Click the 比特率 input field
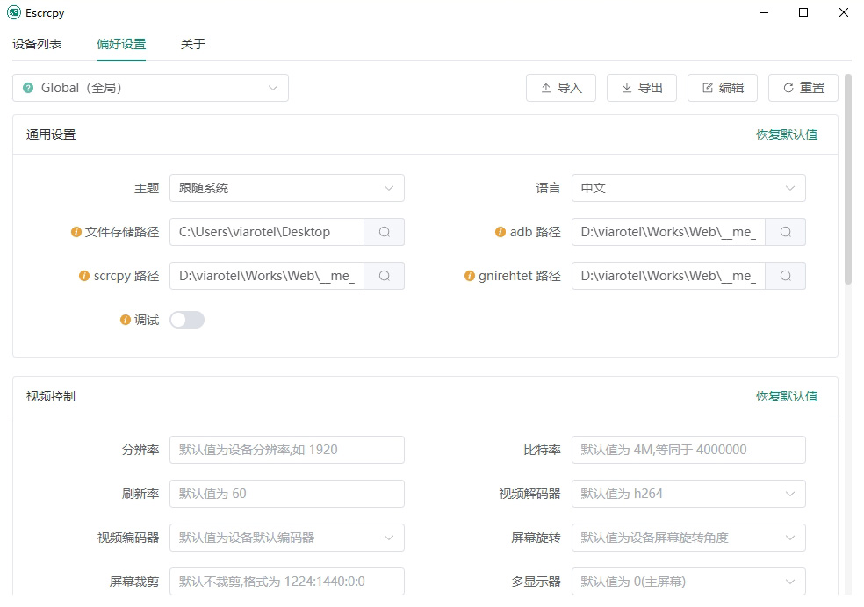 688,450
